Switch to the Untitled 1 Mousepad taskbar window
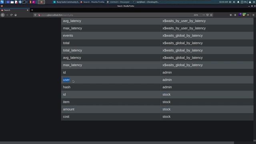Screen dimensions: 256x144 [x=118, y=2]
